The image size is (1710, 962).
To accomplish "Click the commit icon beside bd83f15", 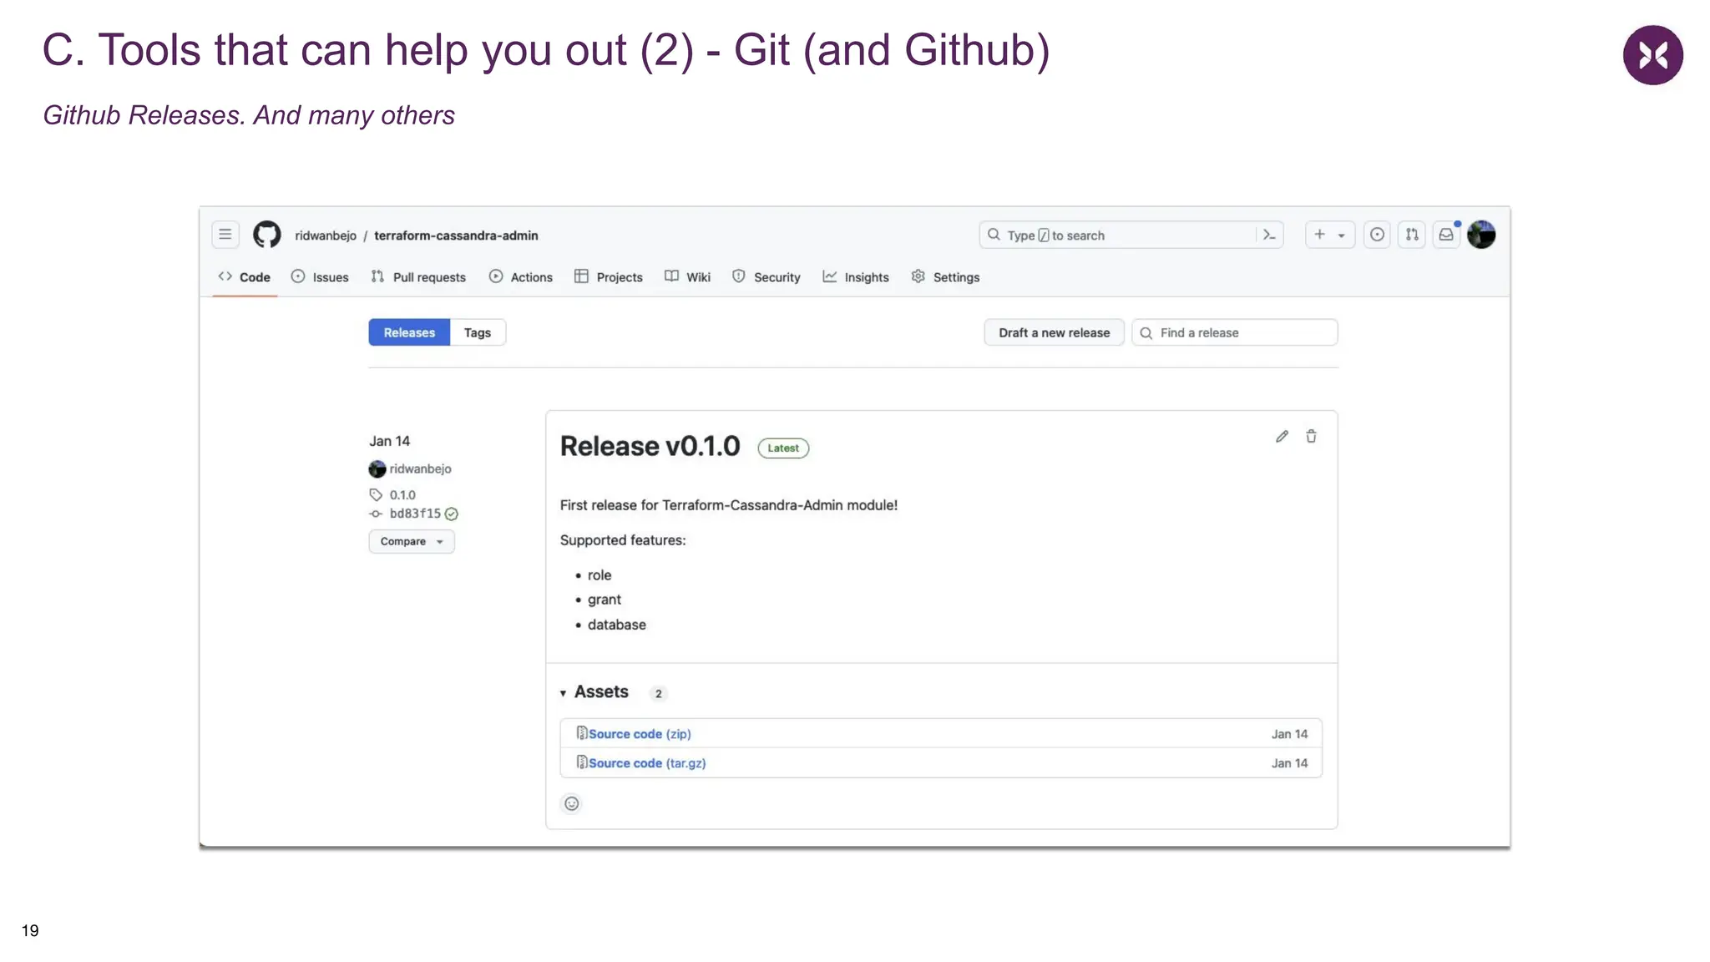I will [376, 514].
